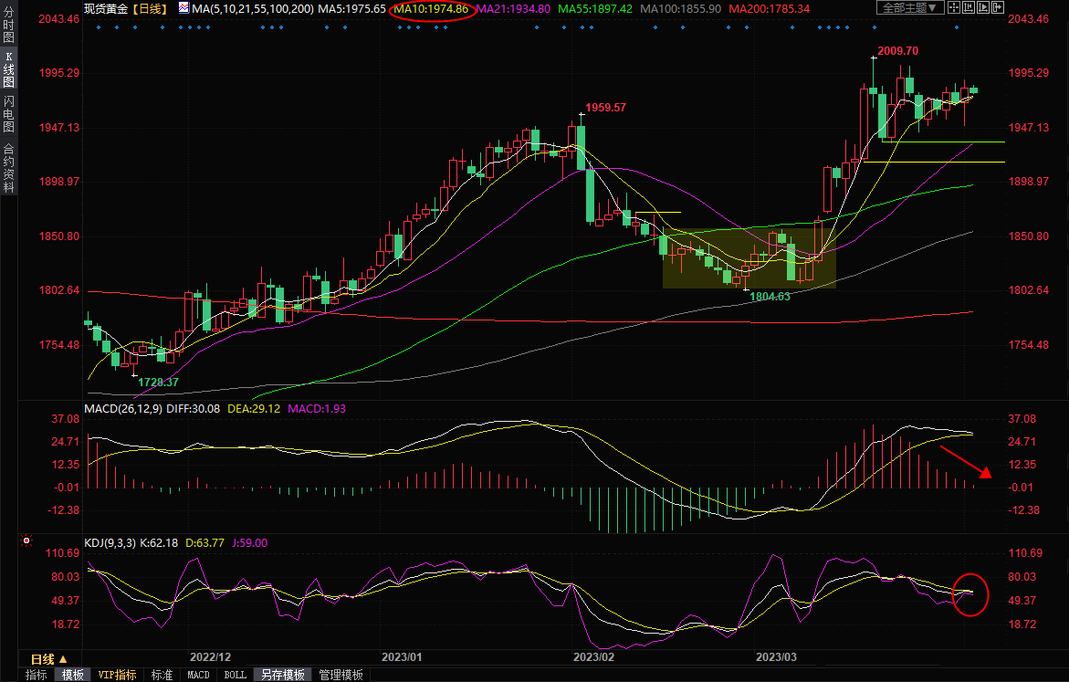Click the red sun alert icon

coord(26,542)
